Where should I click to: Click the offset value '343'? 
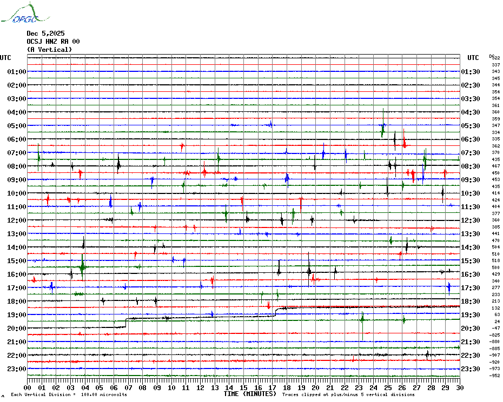coord(496,71)
